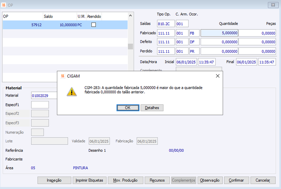Click the Lote input field

(x=50, y=141)
